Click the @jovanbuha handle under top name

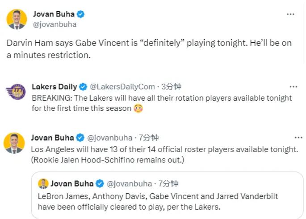click(x=54, y=24)
